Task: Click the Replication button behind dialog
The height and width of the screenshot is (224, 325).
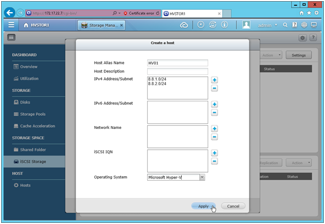Action: (271, 163)
